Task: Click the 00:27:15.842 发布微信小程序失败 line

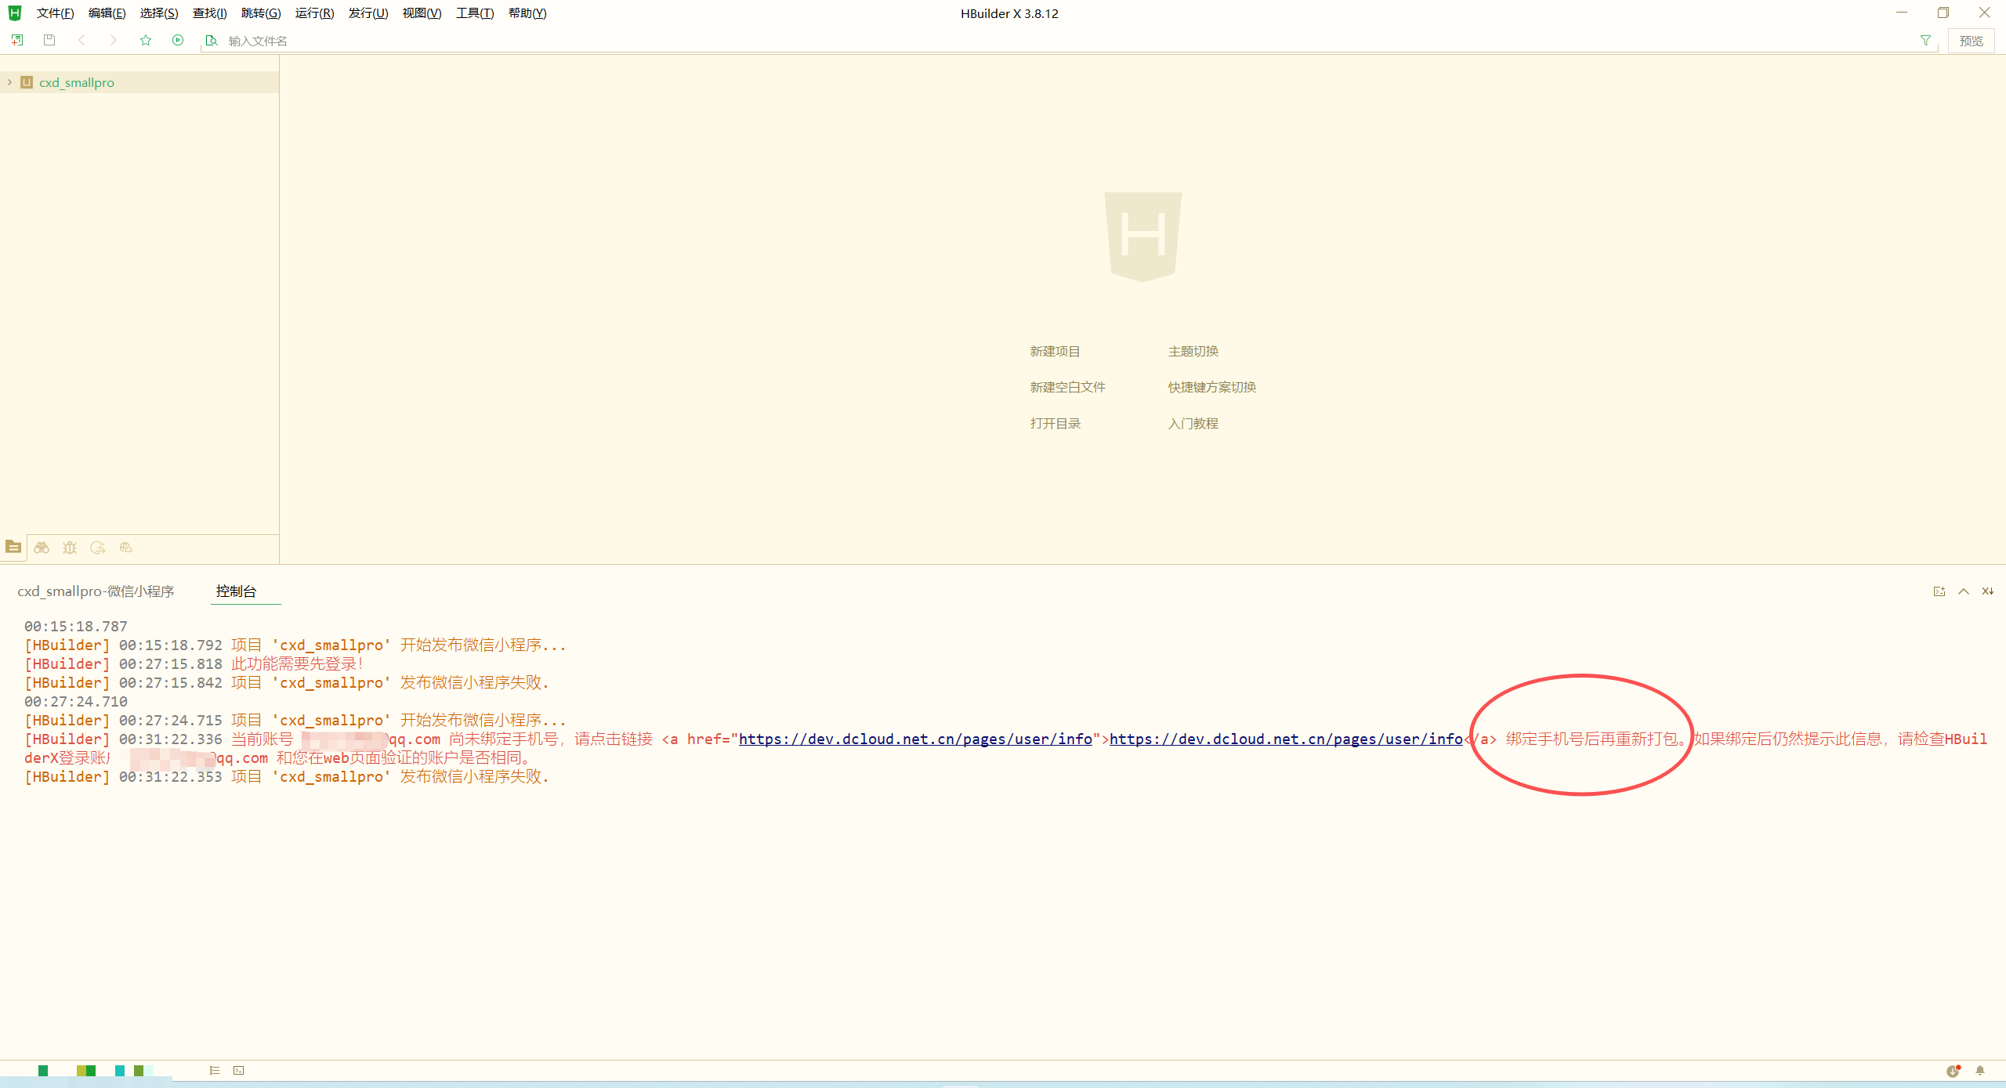Action: point(287,683)
